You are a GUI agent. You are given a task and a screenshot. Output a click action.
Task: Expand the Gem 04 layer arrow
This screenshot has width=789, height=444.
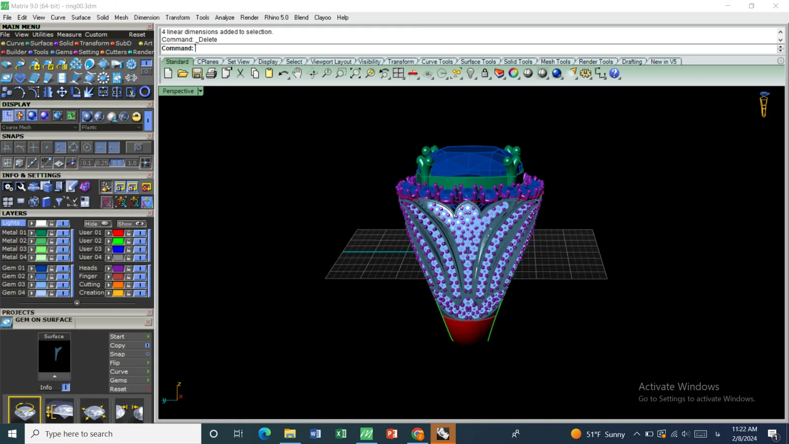32,293
